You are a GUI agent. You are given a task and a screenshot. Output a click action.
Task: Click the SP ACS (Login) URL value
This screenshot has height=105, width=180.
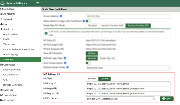point(101,45)
